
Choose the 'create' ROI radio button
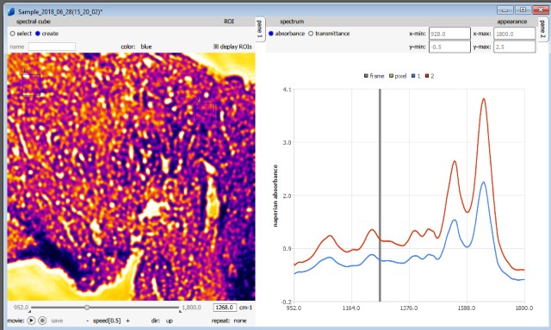pos(38,34)
